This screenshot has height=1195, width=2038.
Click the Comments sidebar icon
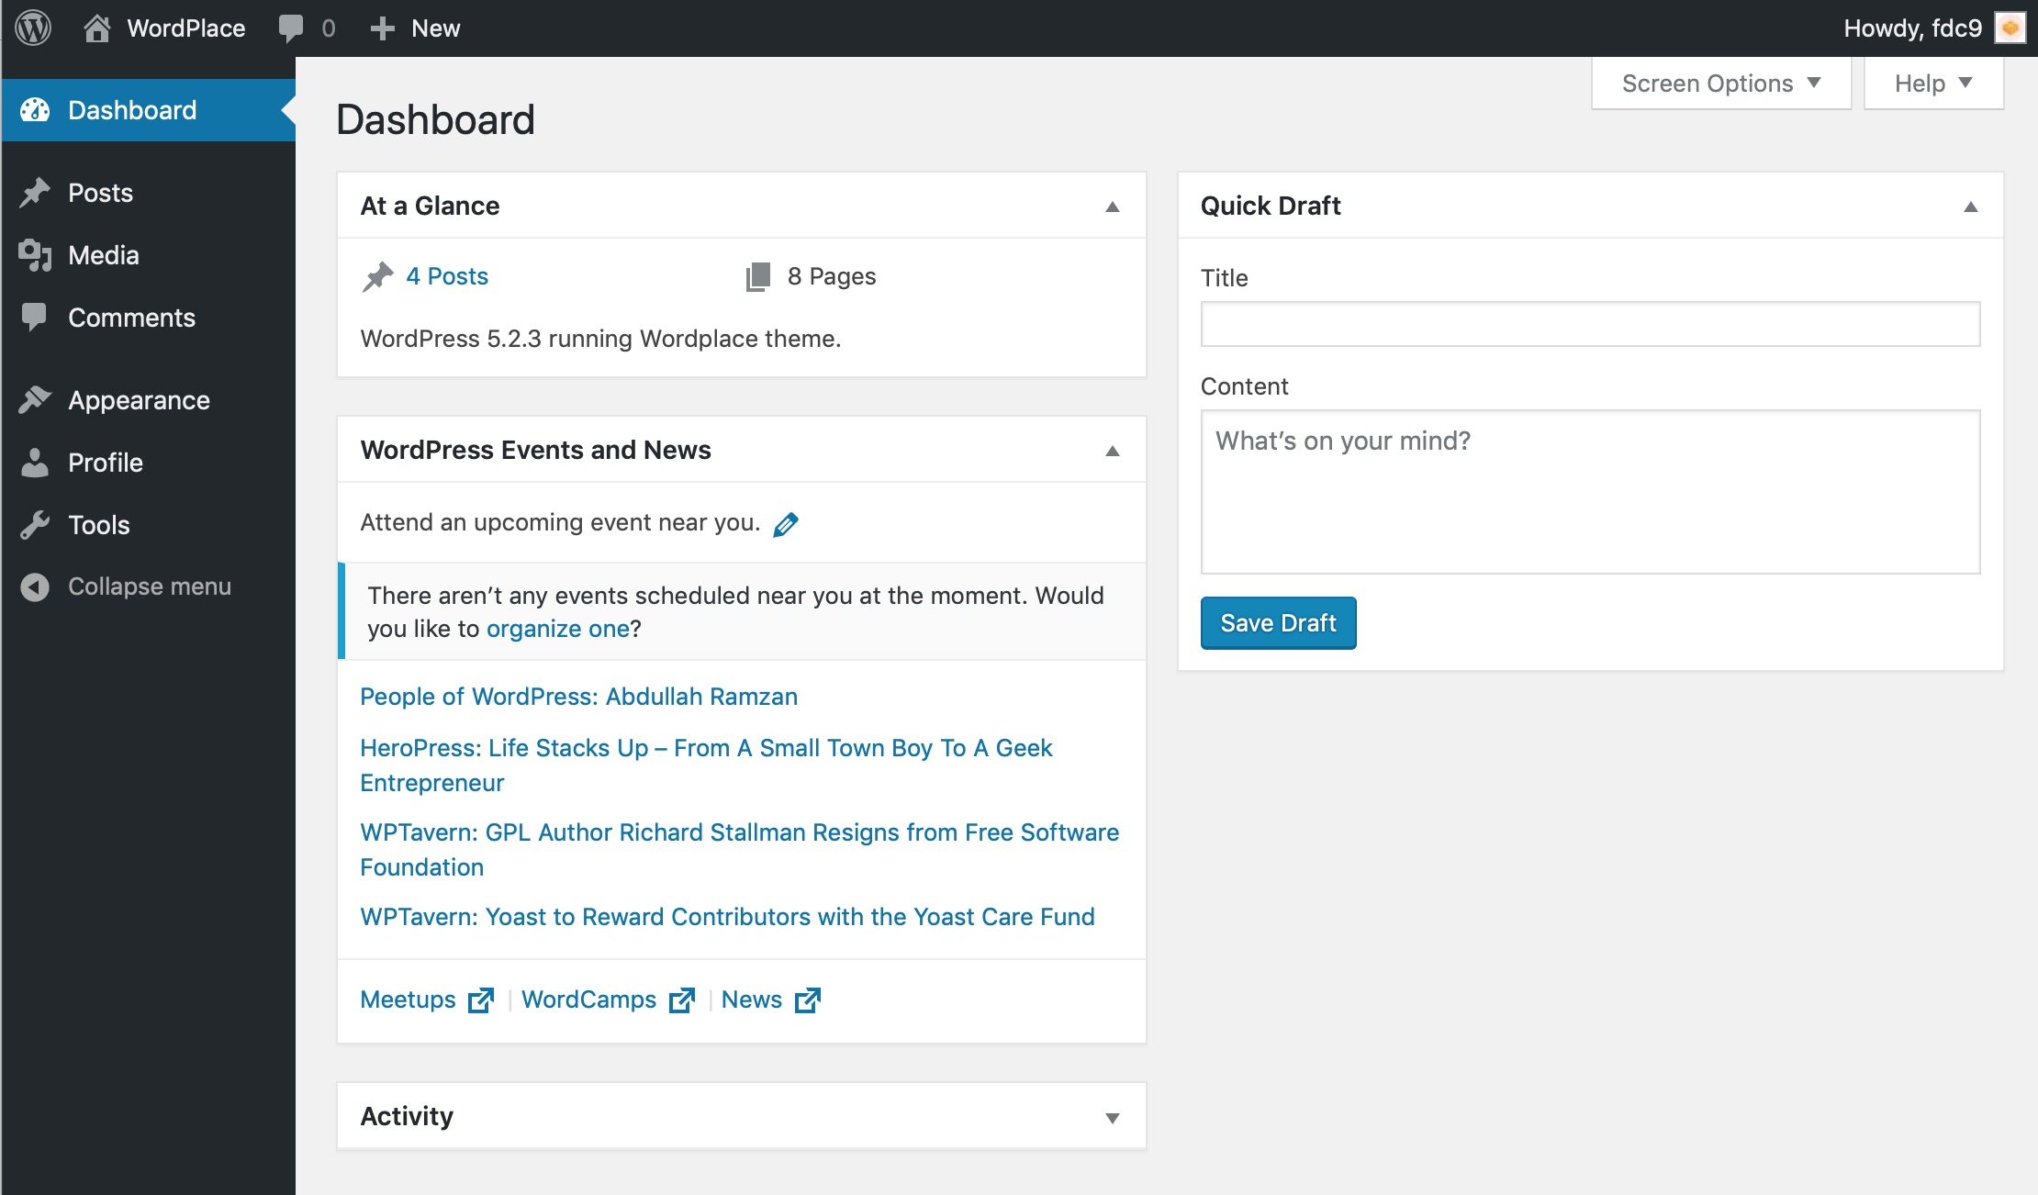(37, 318)
